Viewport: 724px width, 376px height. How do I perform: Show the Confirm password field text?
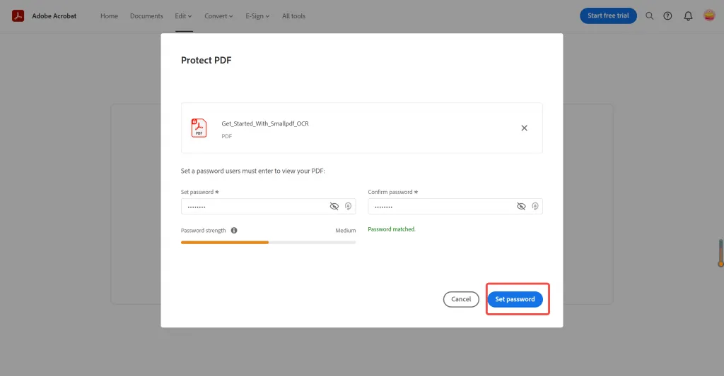point(521,206)
